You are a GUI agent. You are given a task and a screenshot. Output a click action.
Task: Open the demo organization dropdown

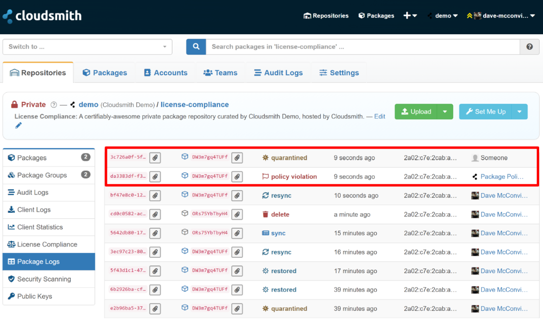click(x=443, y=15)
